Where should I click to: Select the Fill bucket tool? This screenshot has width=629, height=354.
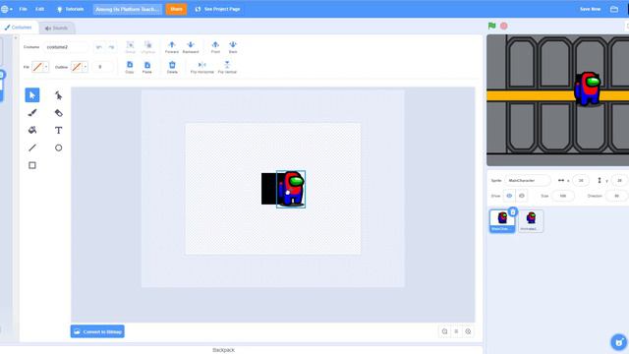[32, 130]
